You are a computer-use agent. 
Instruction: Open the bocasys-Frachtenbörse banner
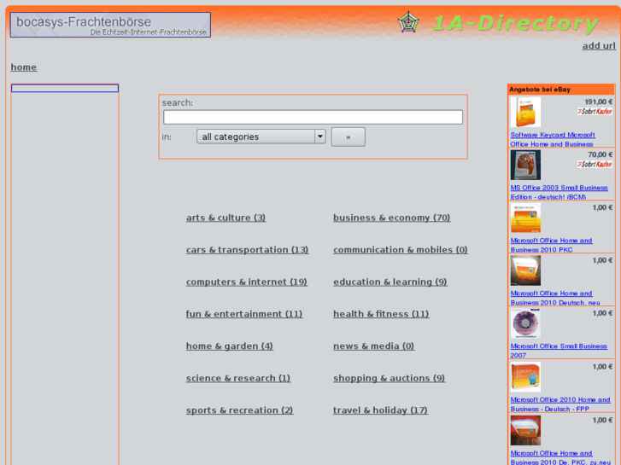point(110,25)
